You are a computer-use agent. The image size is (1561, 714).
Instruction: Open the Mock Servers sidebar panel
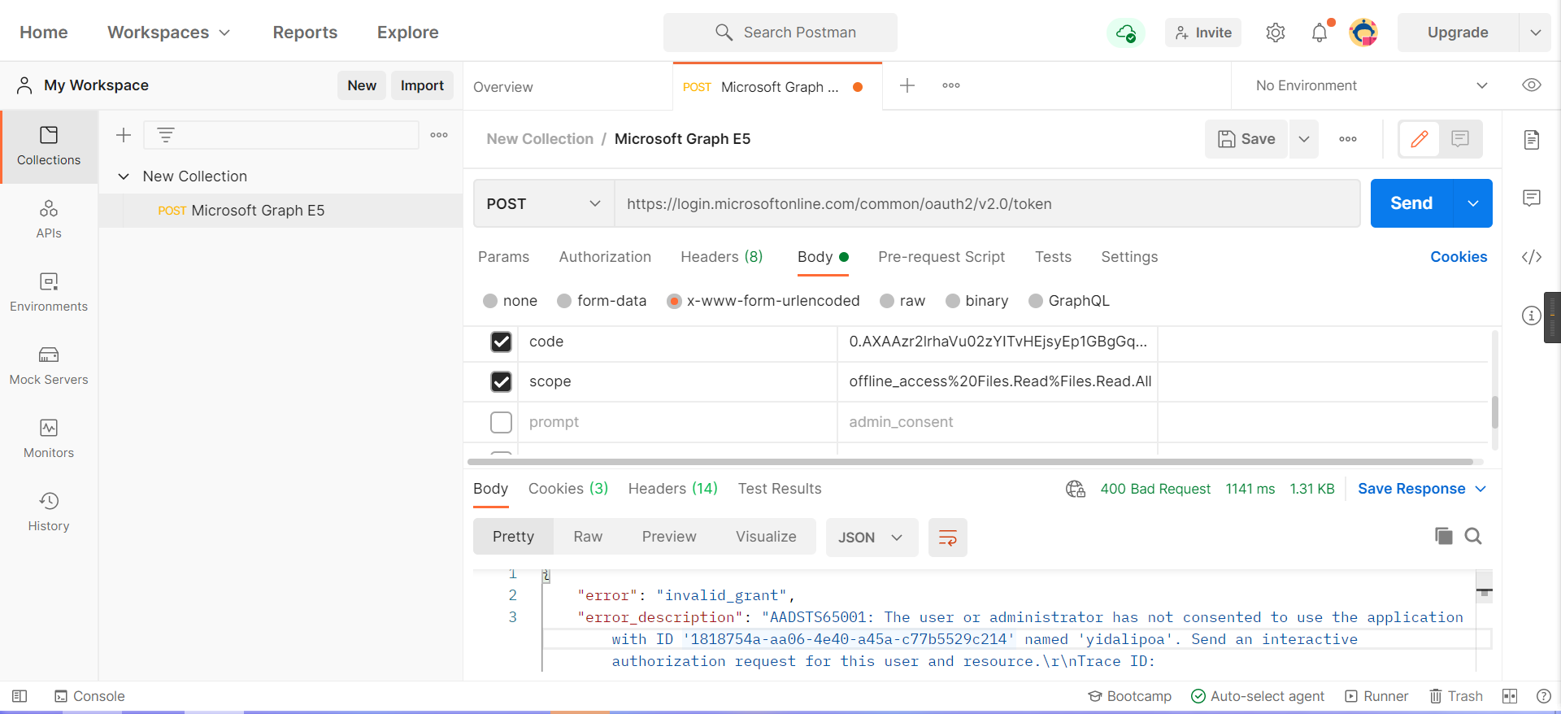(49, 366)
